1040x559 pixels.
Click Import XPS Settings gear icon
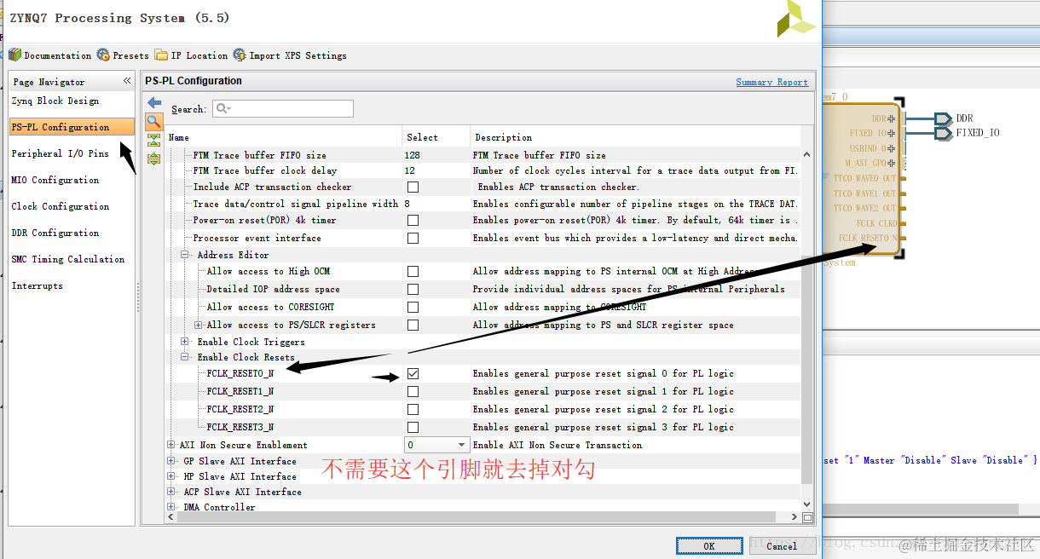click(240, 55)
